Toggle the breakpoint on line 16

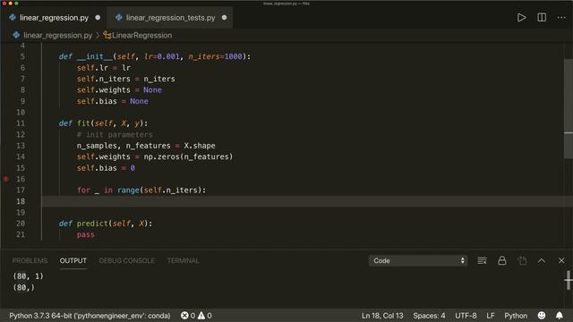click(x=6, y=179)
